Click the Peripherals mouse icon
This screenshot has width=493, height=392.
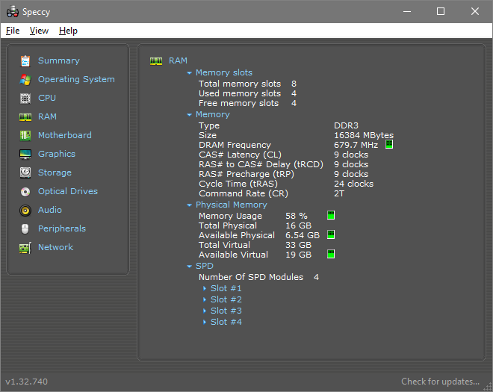tap(25, 228)
